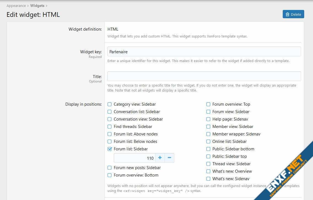Tick Forum new posts: Sidebar checkbox
This screenshot has width=313, height=200.
(x=110, y=168)
